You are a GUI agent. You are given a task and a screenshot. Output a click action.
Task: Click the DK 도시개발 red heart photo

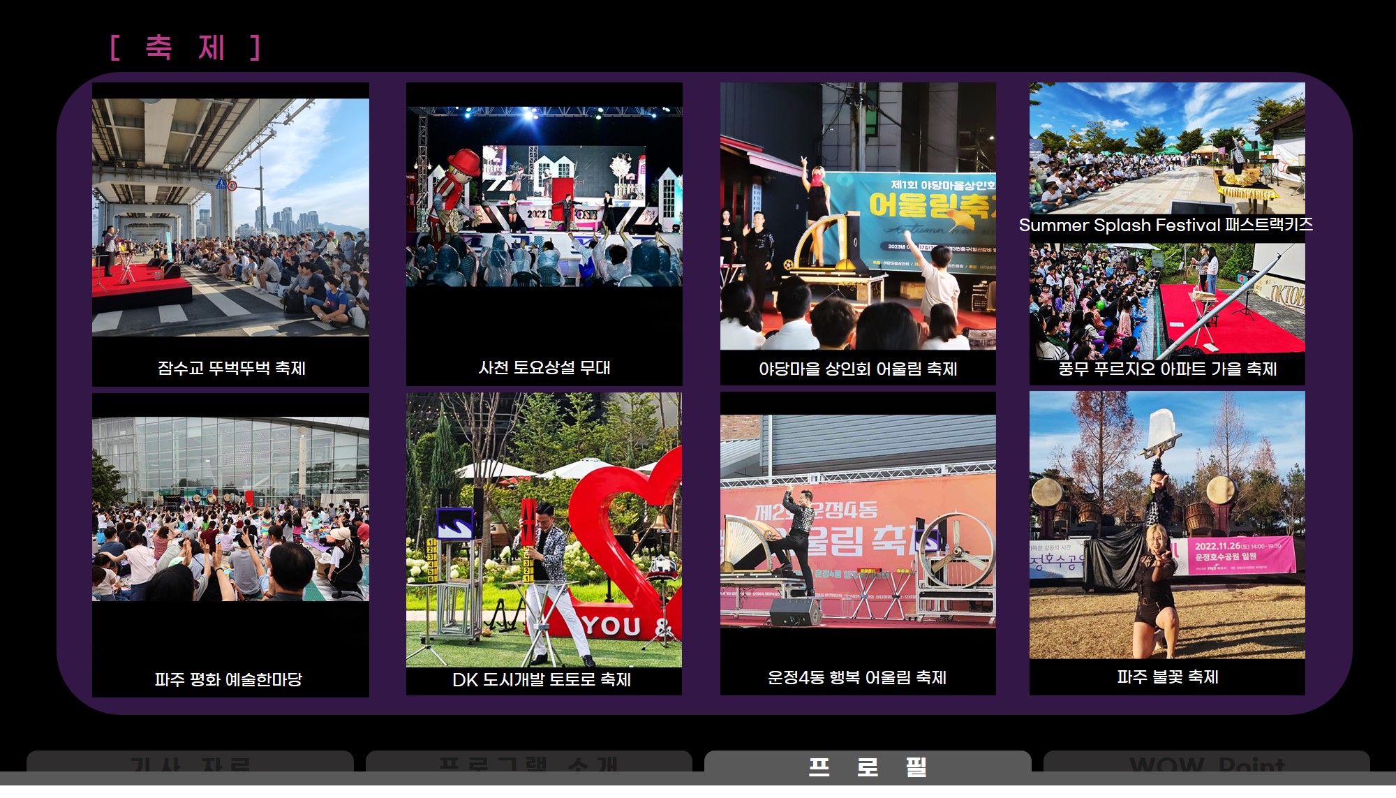(x=544, y=529)
